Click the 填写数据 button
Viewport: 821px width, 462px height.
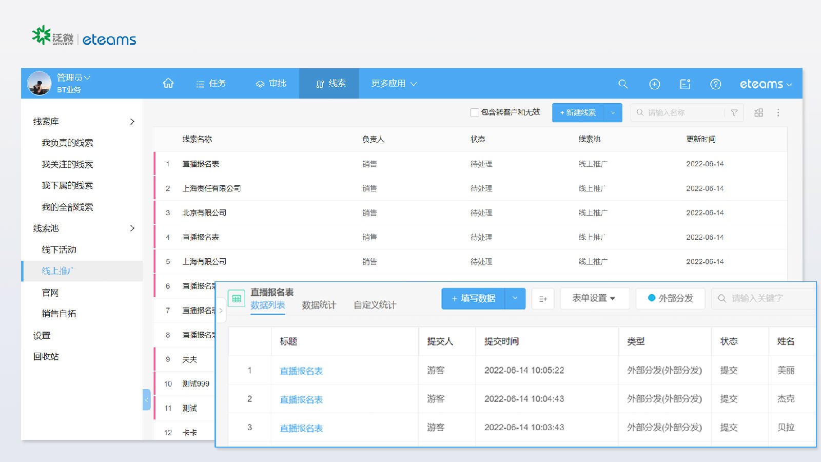click(x=474, y=298)
